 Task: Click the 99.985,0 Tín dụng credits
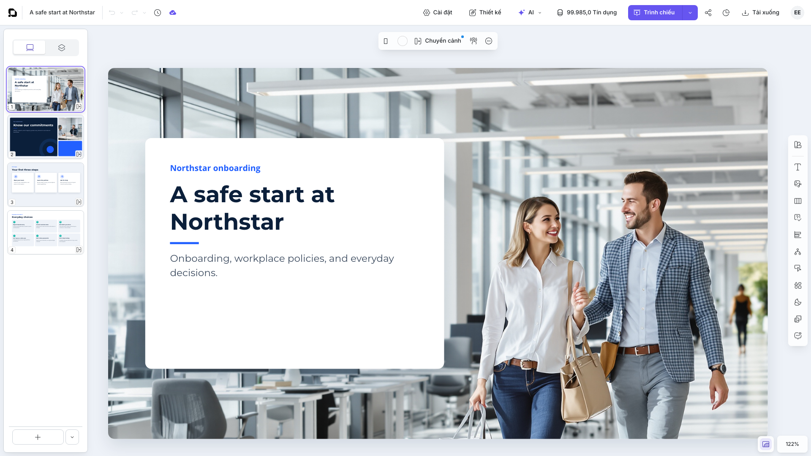tap(587, 13)
